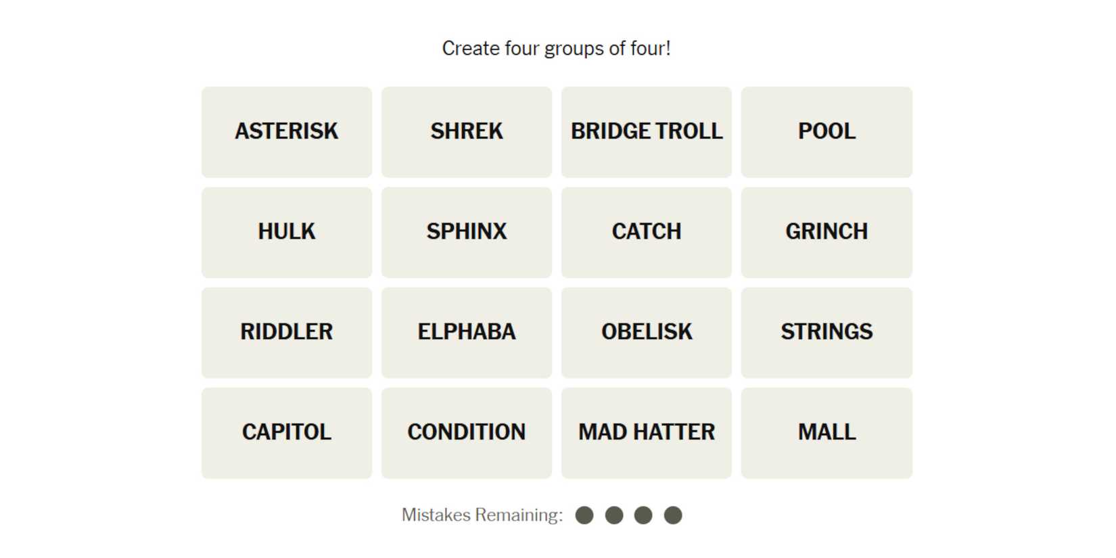Image resolution: width=1116 pixels, height=558 pixels.
Task: Click the OBELISK tile
Action: [646, 332]
